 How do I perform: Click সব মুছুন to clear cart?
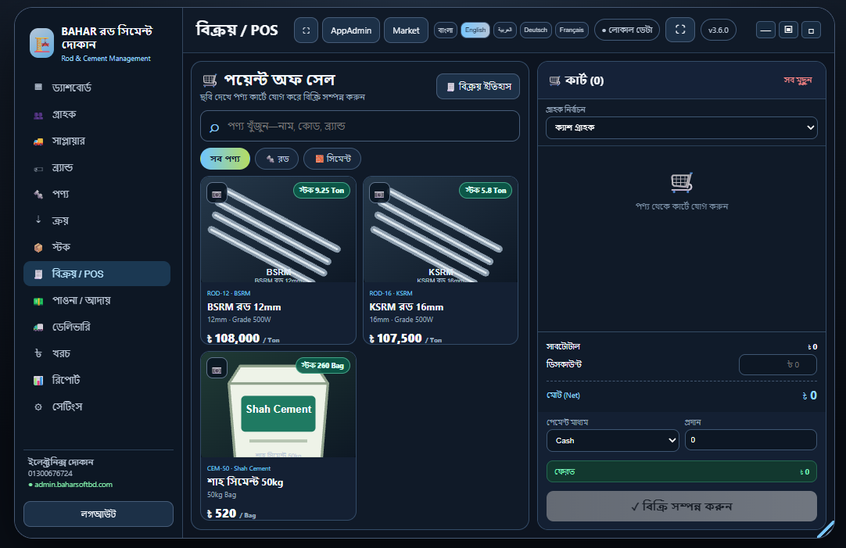click(798, 81)
